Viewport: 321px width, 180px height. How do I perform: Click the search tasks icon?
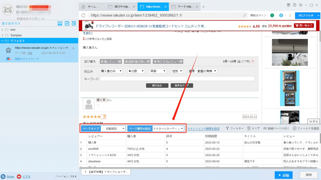74,23
